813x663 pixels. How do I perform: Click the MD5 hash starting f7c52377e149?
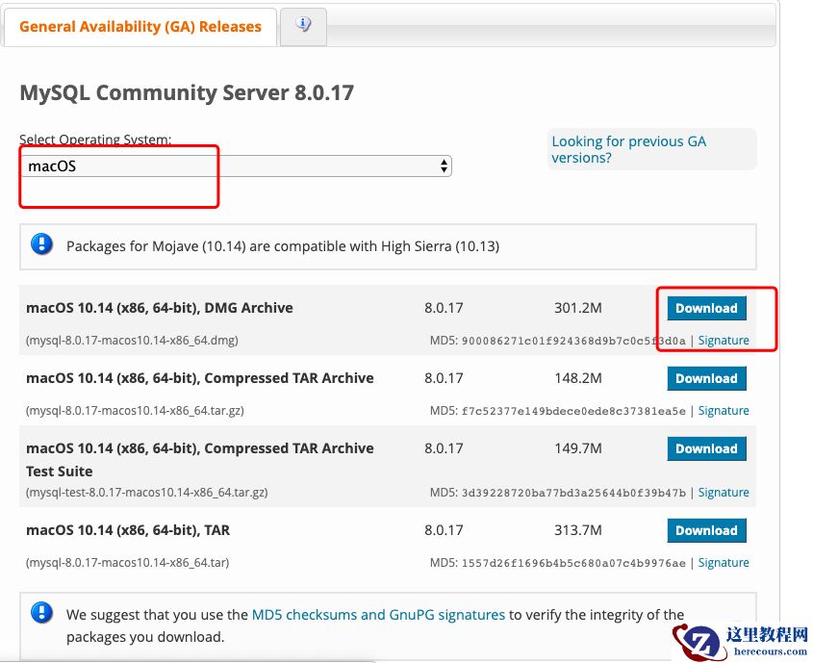[573, 411]
